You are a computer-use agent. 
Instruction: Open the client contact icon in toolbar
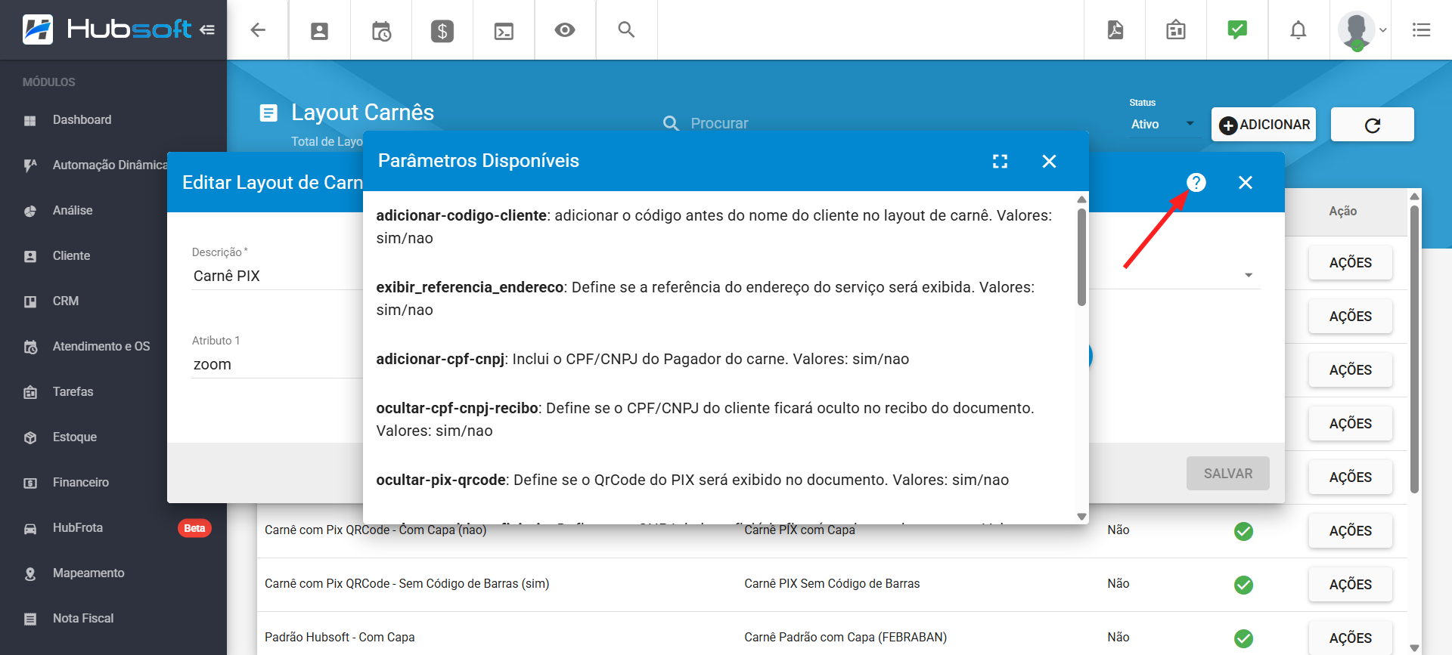click(319, 31)
